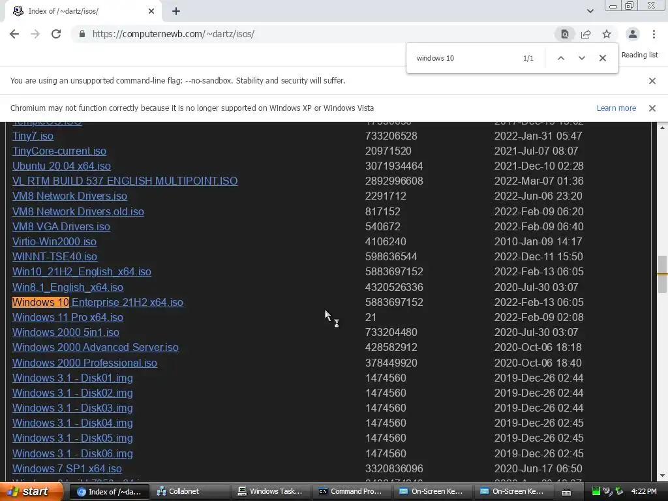
Task: Dismiss the no-sandbox warning bar
Action: (652, 80)
